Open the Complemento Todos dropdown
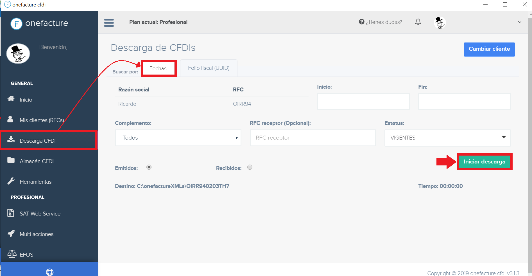This screenshot has height=276, width=532. 178,138
